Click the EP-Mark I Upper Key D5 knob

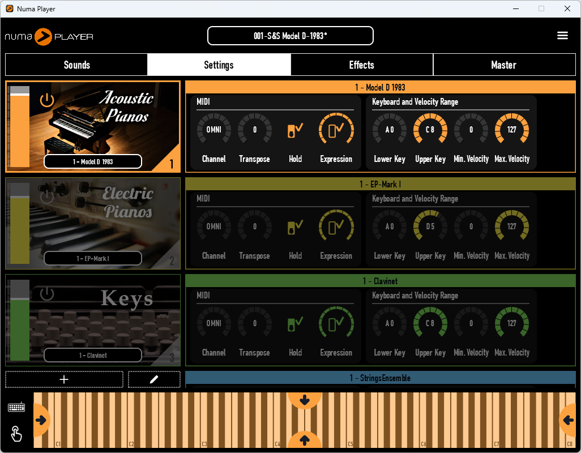pyautogui.click(x=430, y=226)
